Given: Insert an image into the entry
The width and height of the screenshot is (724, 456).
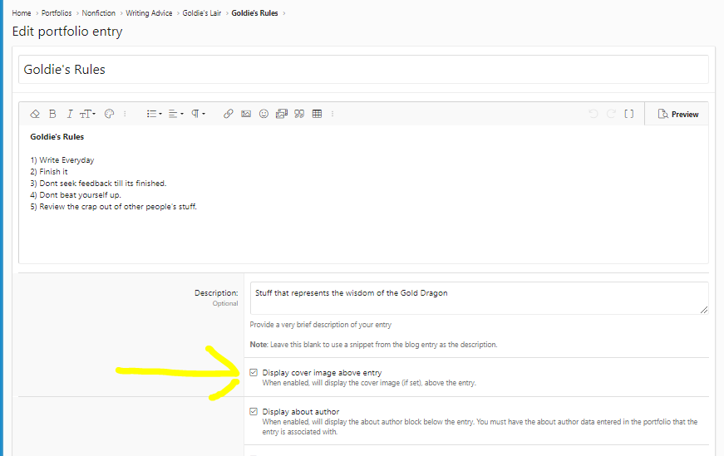Looking at the screenshot, I should pyautogui.click(x=246, y=114).
